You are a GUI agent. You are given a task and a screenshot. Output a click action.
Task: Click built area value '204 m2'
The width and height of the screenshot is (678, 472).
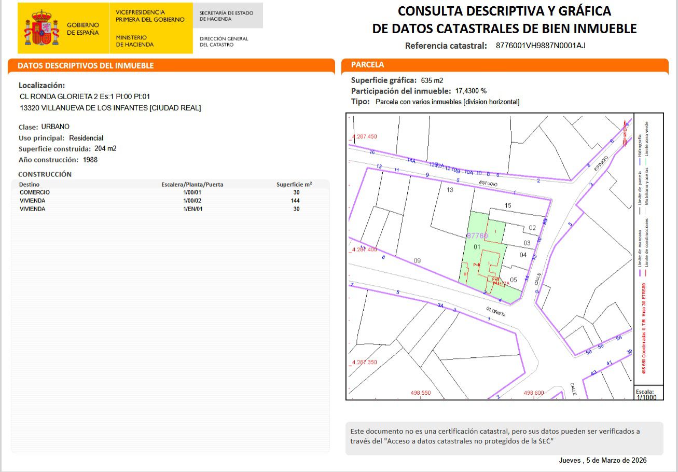pos(105,148)
